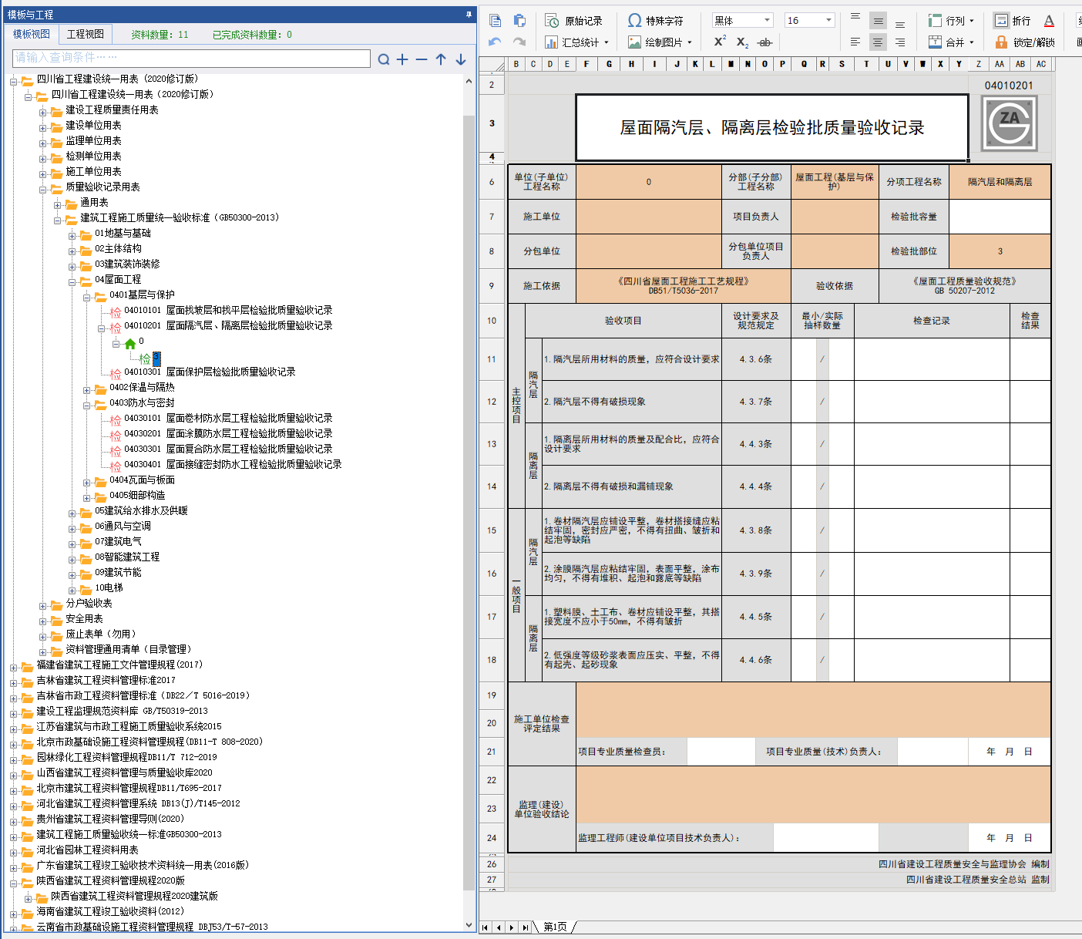
Task: Switch to 工程视图 tab
Action: [86, 34]
